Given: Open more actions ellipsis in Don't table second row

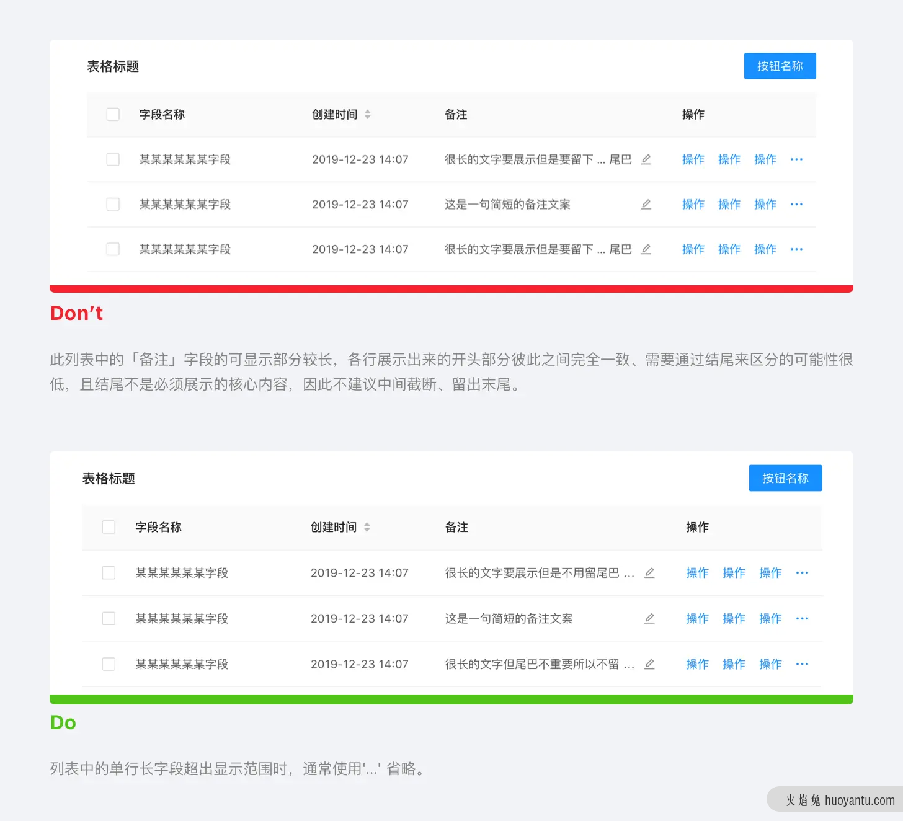Looking at the screenshot, I should coord(796,204).
